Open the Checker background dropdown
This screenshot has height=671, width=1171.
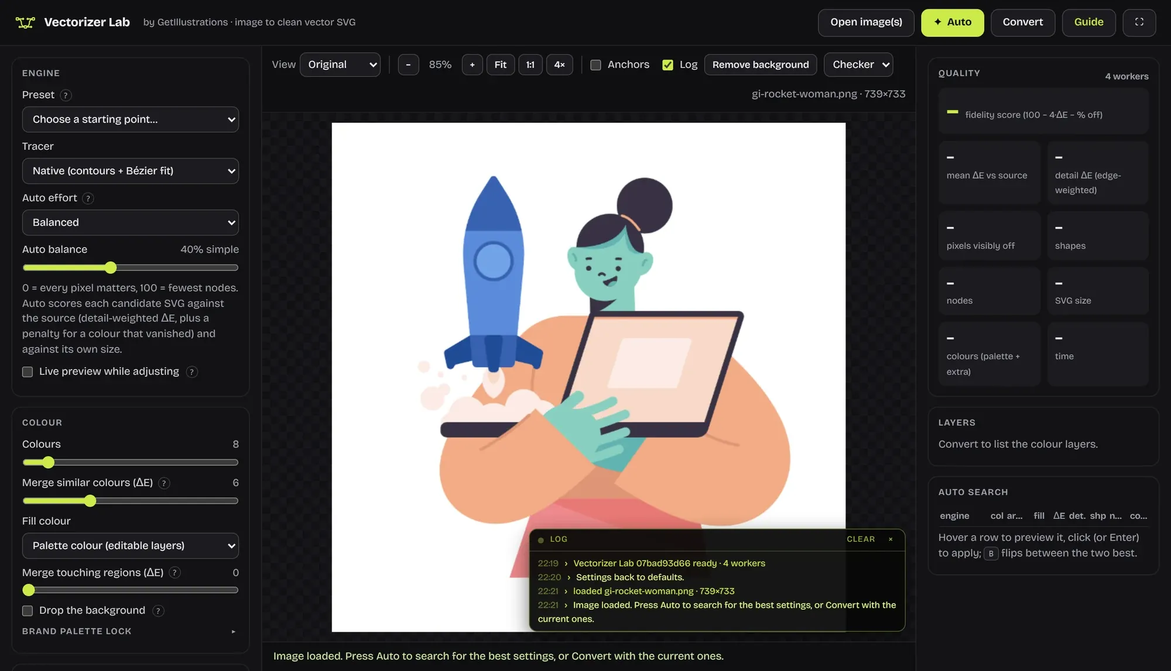858,64
